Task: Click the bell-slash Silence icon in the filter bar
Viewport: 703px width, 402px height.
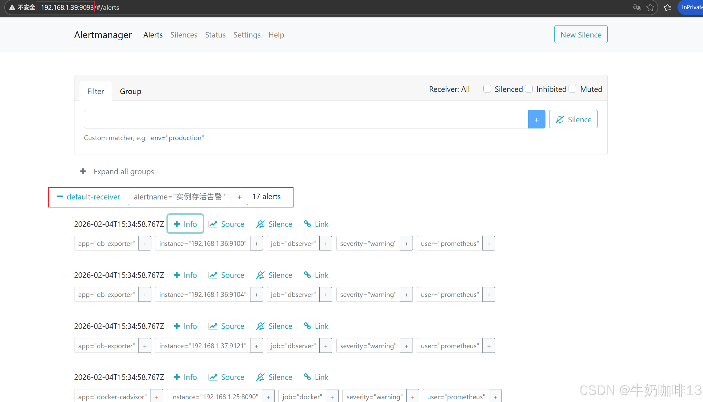Action: (x=560, y=120)
